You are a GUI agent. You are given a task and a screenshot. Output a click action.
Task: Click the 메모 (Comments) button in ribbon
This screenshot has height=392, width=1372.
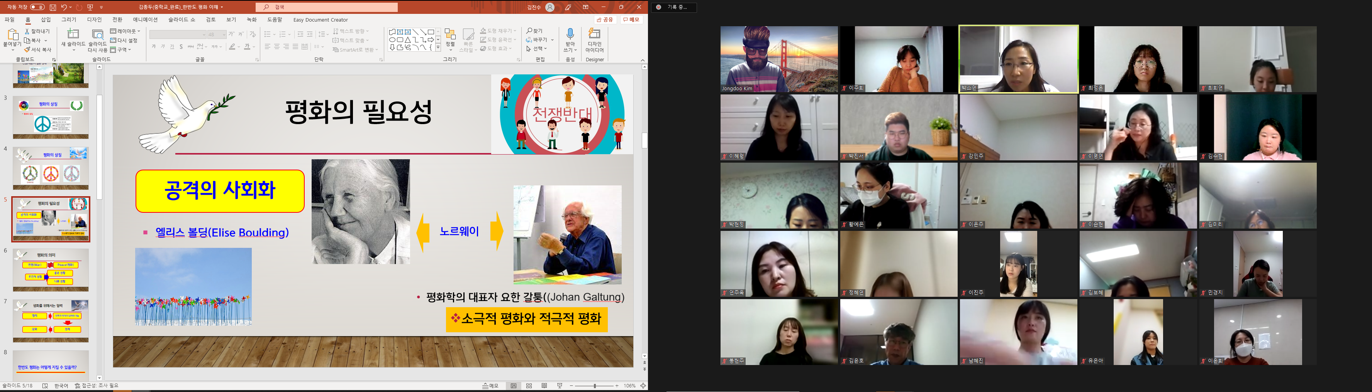pyautogui.click(x=632, y=20)
